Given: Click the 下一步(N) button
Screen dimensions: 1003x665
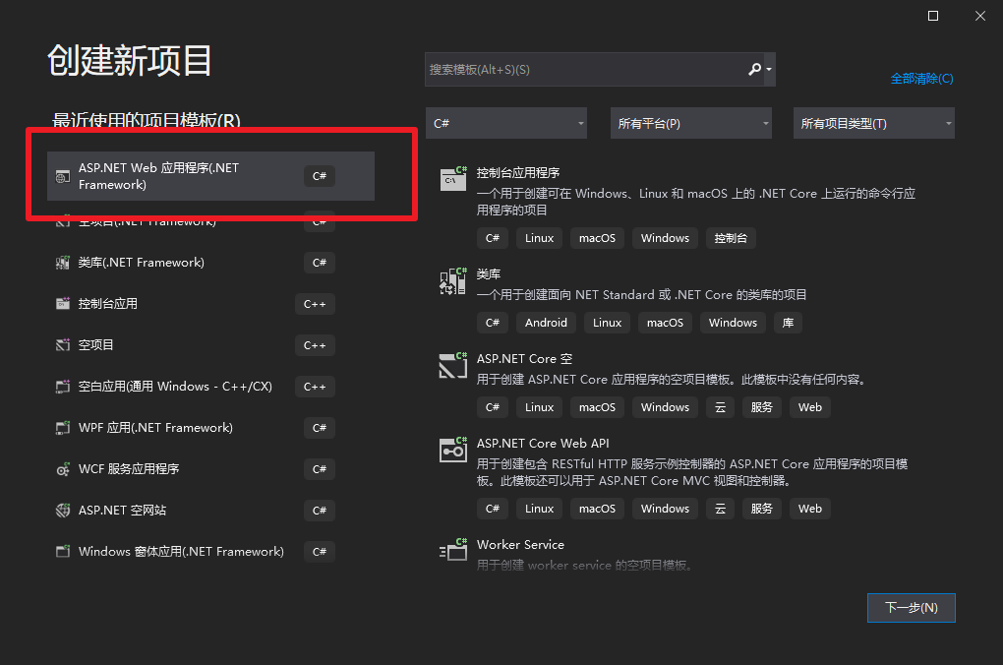Looking at the screenshot, I should click(911, 607).
